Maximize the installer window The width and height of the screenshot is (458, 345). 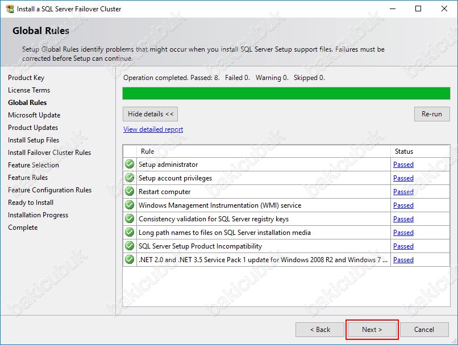[x=418, y=9]
